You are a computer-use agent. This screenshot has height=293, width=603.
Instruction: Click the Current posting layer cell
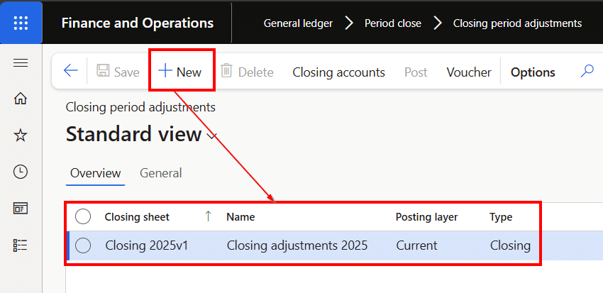pyautogui.click(x=416, y=245)
